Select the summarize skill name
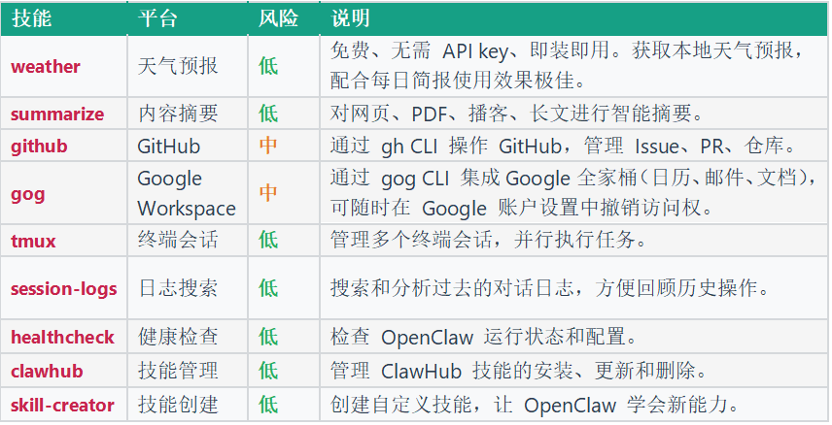Image resolution: width=832 pixels, height=425 pixels. pos(57,114)
